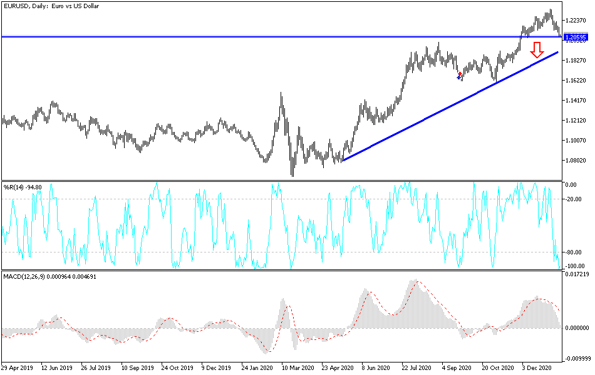Click the 23 Apr 2020 date label
The image size is (595, 375).
(338, 367)
